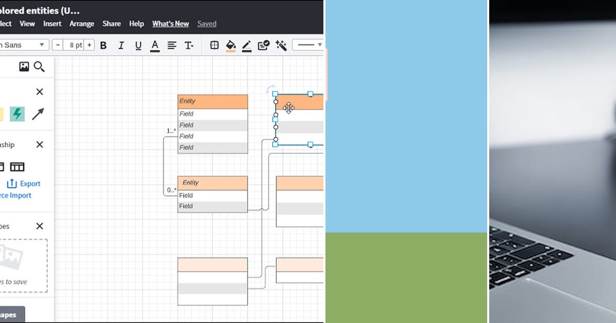The height and width of the screenshot is (323, 616).
Task: Open the View menu
Action: click(x=27, y=24)
